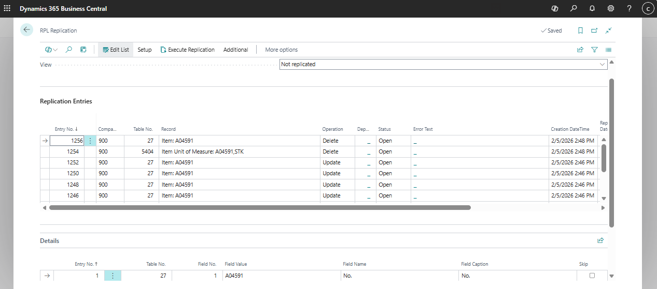Open page in new window icon
The image size is (657, 289).
[x=594, y=31]
